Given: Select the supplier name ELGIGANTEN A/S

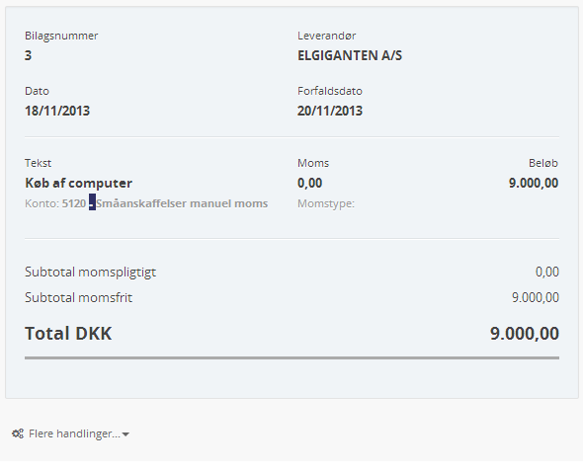Looking at the screenshot, I should point(350,55).
